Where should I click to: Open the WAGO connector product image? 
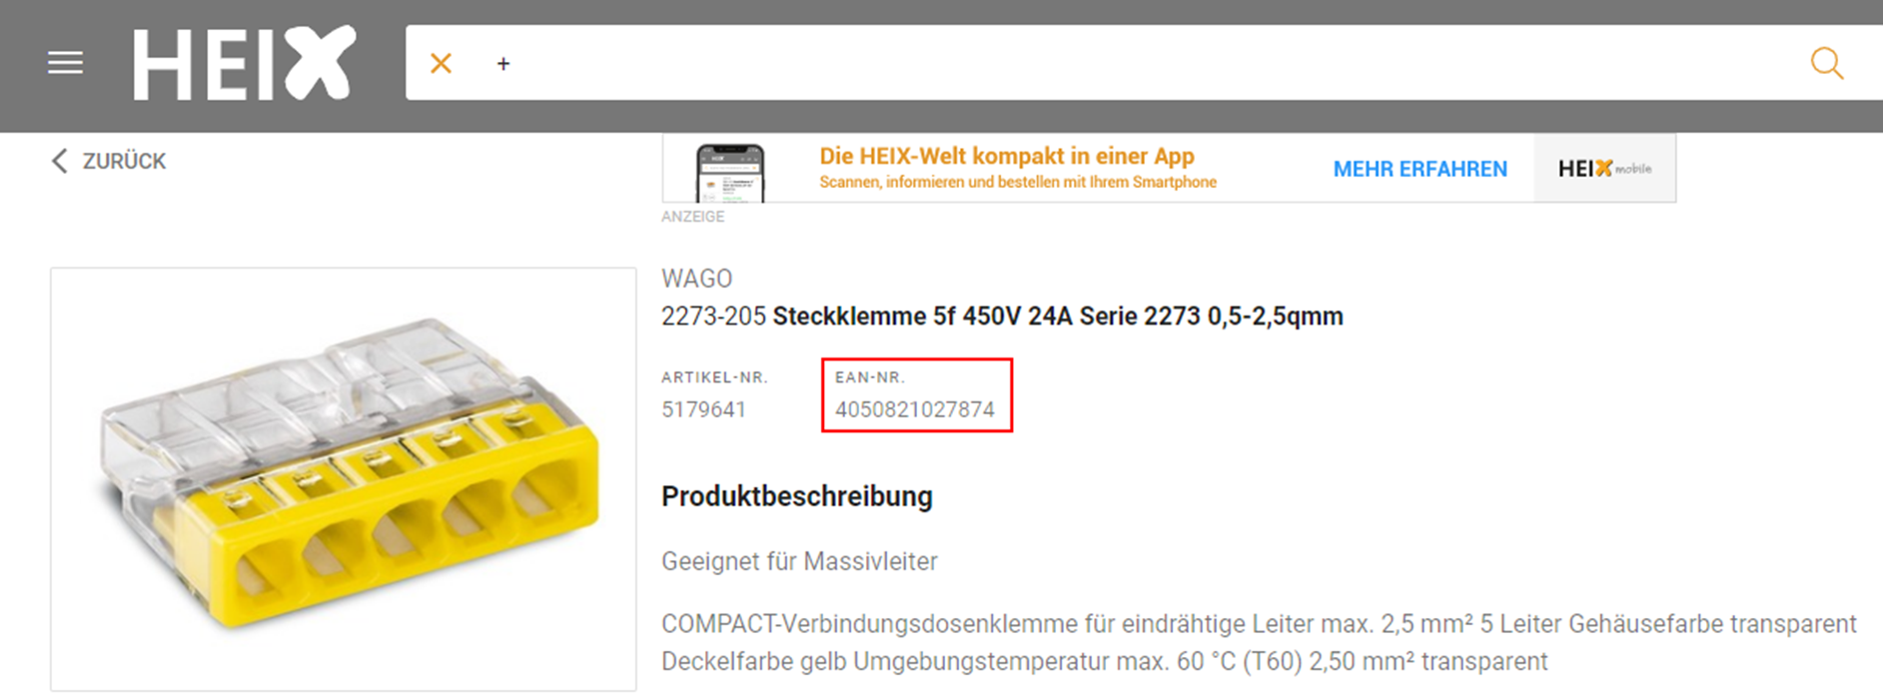(344, 478)
